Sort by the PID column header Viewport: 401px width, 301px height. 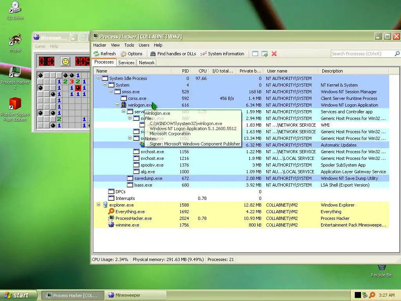click(181, 71)
